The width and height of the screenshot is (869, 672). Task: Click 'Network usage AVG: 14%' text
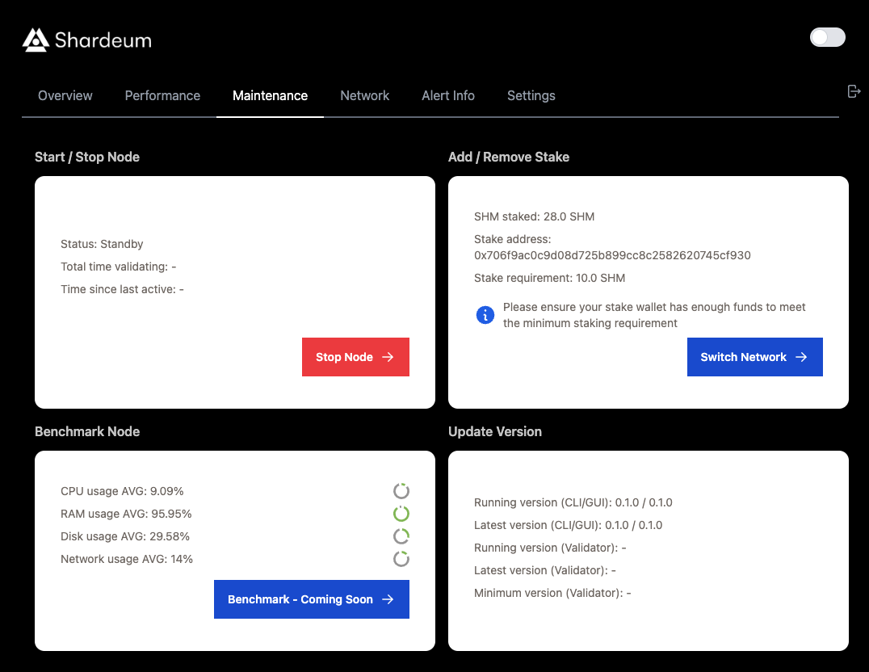pos(126,559)
